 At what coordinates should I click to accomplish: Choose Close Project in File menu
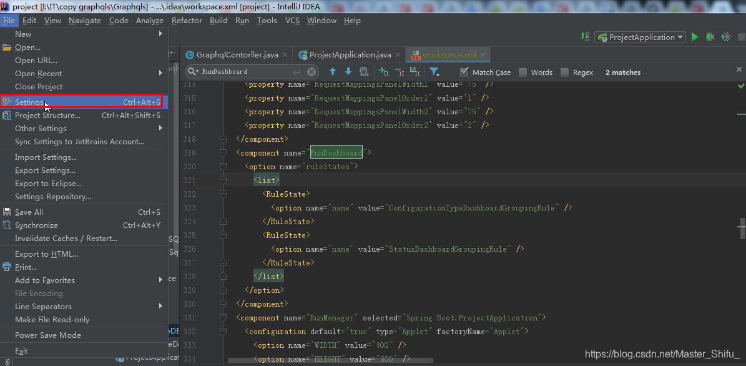click(x=84, y=87)
